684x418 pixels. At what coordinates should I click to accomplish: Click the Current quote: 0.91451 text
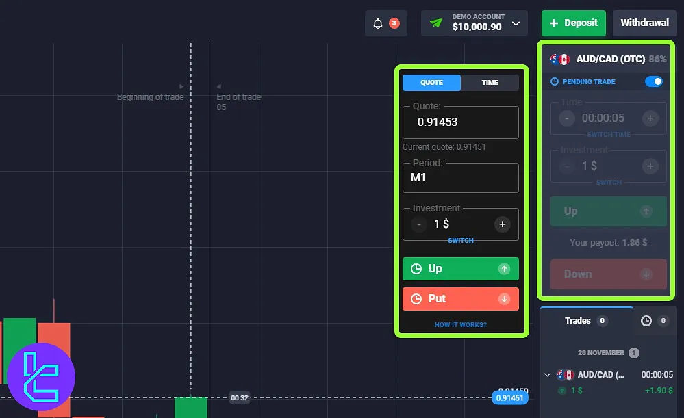(444, 147)
